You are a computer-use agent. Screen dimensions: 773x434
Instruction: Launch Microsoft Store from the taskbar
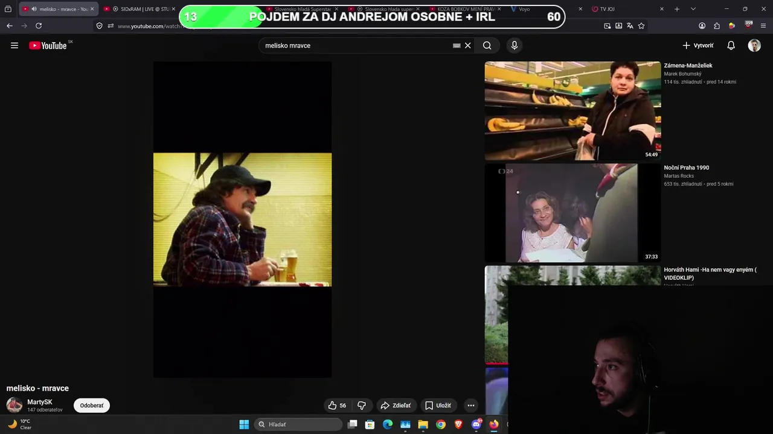pos(370,424)
